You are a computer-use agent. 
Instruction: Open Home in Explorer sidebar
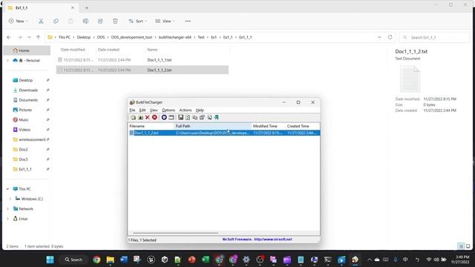click(27, 50)
